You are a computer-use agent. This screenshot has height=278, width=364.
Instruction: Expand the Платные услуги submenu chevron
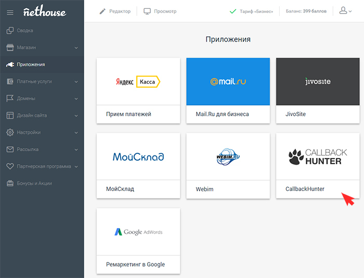(x=76, y=82)
